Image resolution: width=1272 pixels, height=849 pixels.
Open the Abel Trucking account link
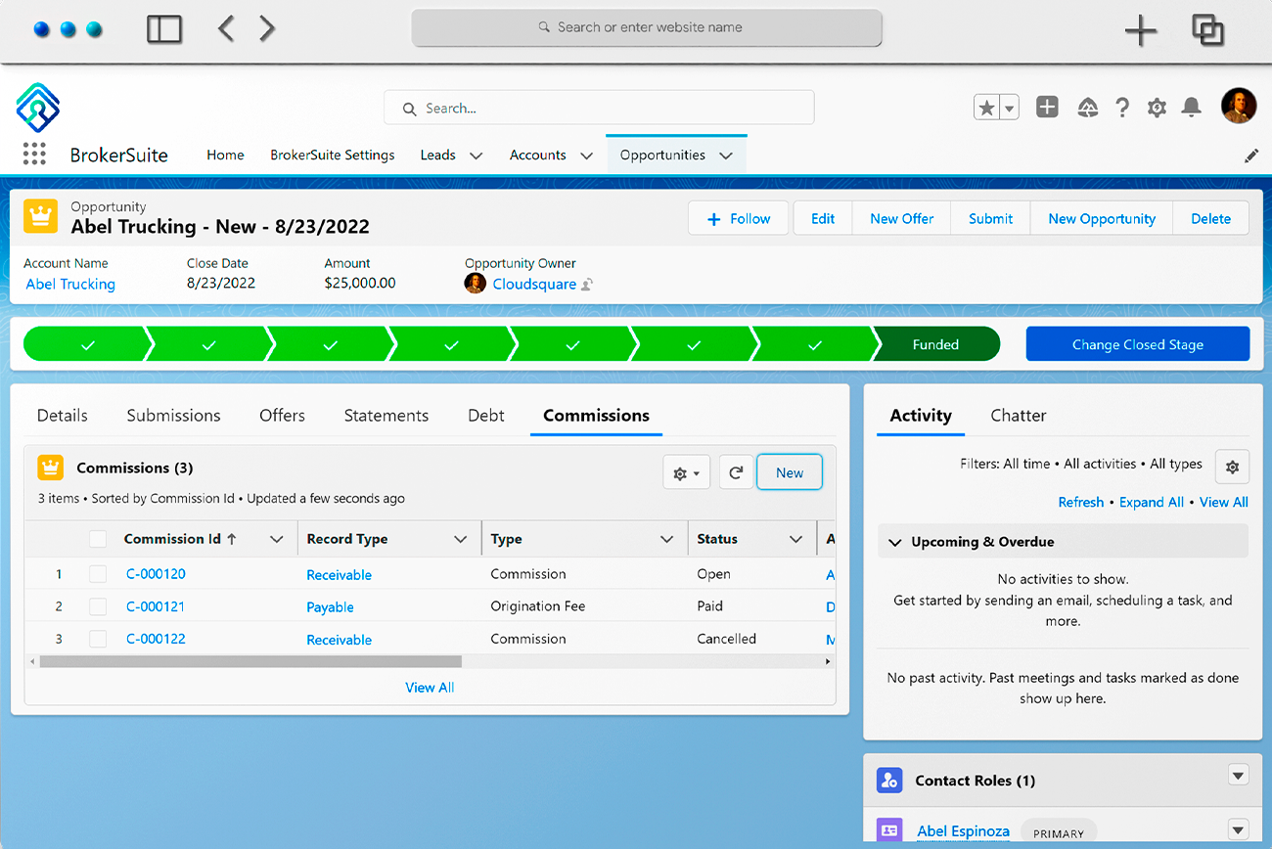point(69,284)
